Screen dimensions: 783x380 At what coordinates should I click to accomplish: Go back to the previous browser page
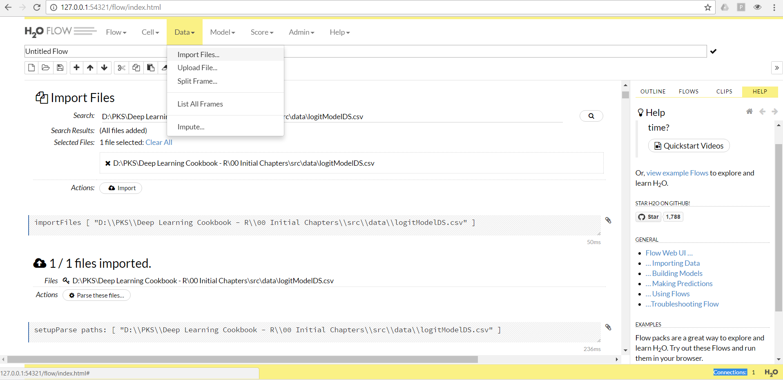tap(8, 7)
